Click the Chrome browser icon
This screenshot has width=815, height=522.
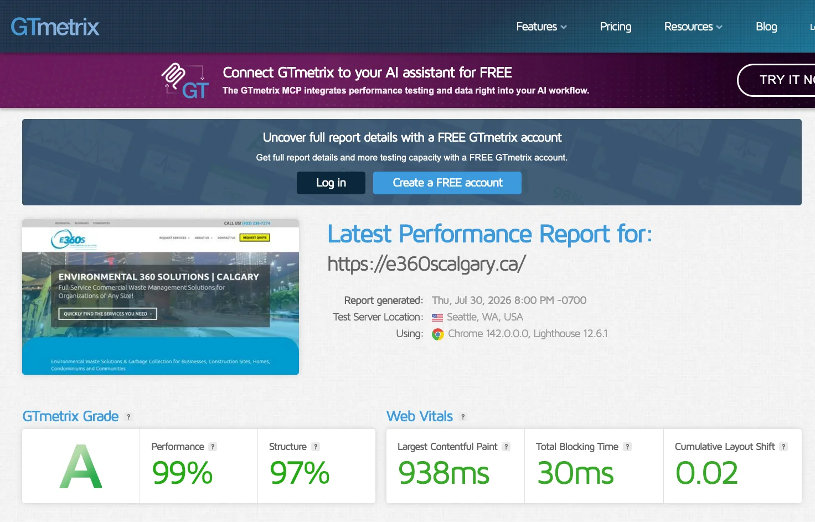tap(438, 334)
